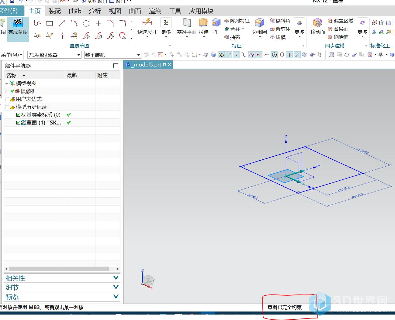Image resolution: width=395 pixels, height=320 pixels.
Task: Open the 菜单(M) menu dropdown
Action: point(11,55)
